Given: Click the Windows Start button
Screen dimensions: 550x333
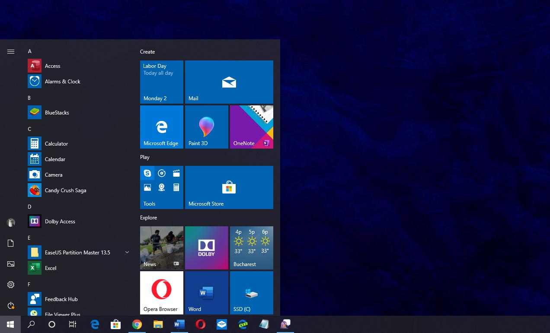Looking at the screenshot, I should [x=10, y=324].
